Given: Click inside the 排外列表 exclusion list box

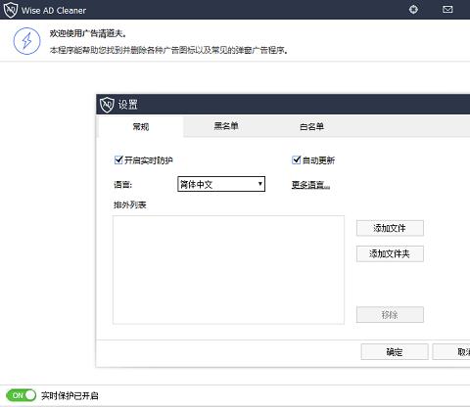Looking at the screenshot, I should [228, 270].
